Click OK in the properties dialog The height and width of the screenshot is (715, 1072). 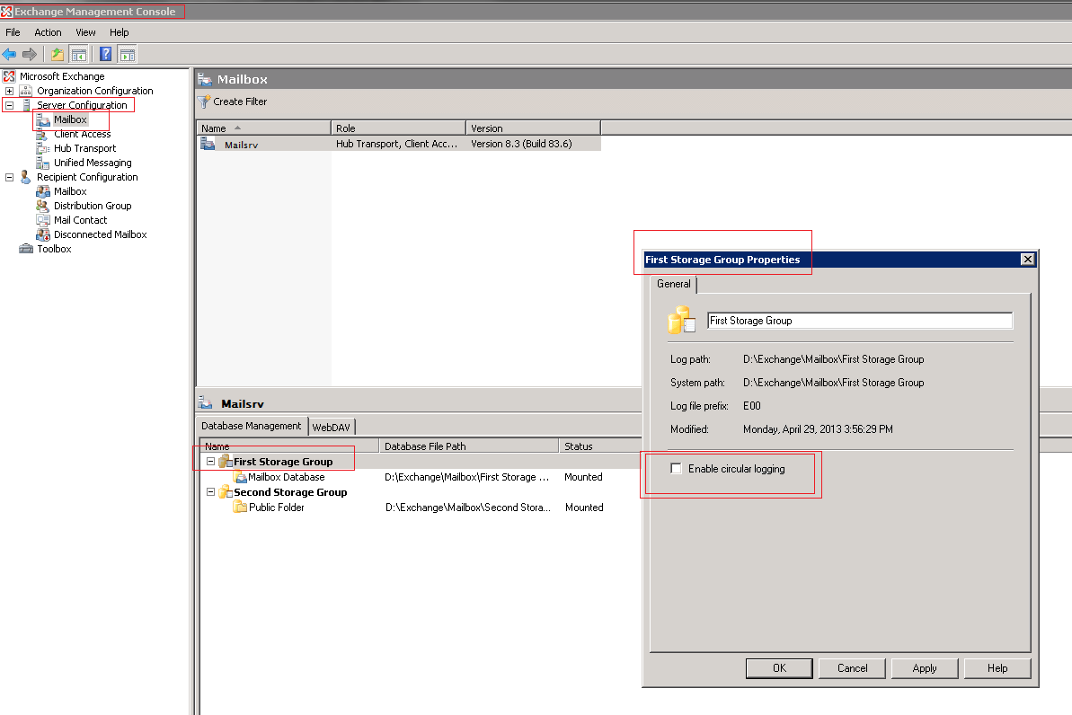click(779, 667)
